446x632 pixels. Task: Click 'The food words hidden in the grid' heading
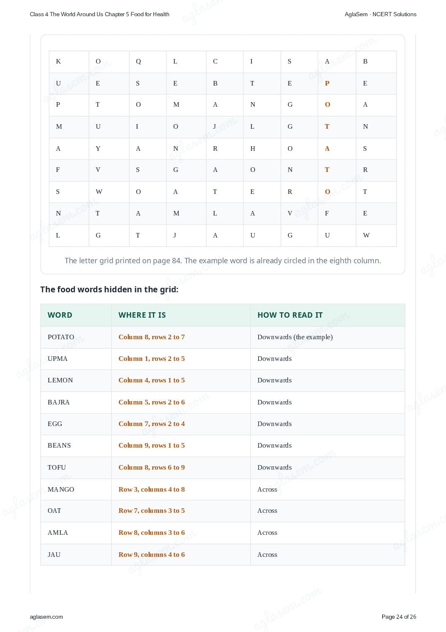click(x=109, y=289)
